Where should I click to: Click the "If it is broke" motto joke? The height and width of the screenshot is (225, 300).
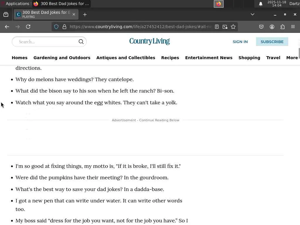click(x=98, y=166)
